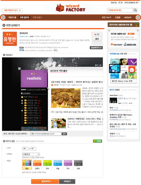Select the 오렌지 color swatch
This screenshot has height=185, width=141.
pos(37,165)
